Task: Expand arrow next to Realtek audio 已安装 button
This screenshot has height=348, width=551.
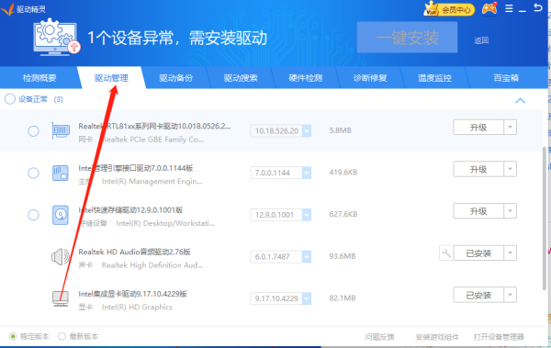Action: click(x=510, y=253)
